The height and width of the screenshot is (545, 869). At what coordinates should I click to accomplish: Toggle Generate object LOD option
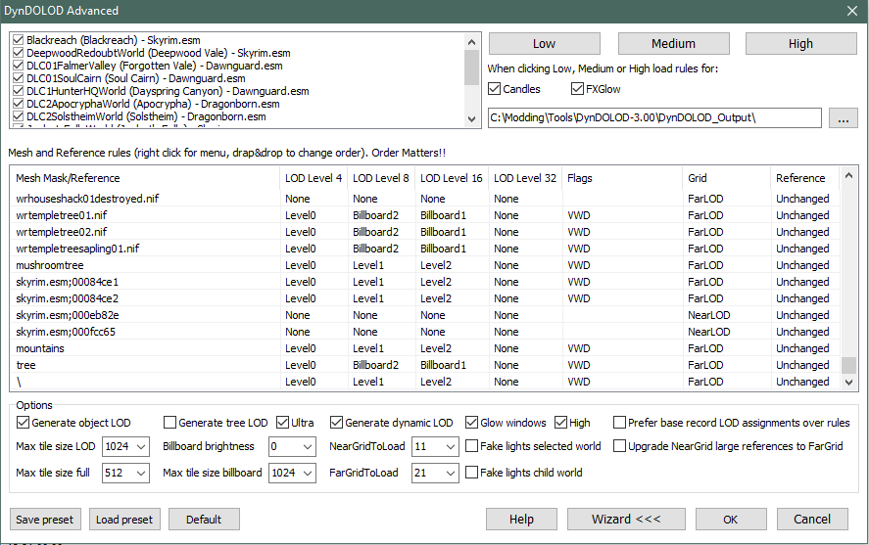(x=23, y=423)
